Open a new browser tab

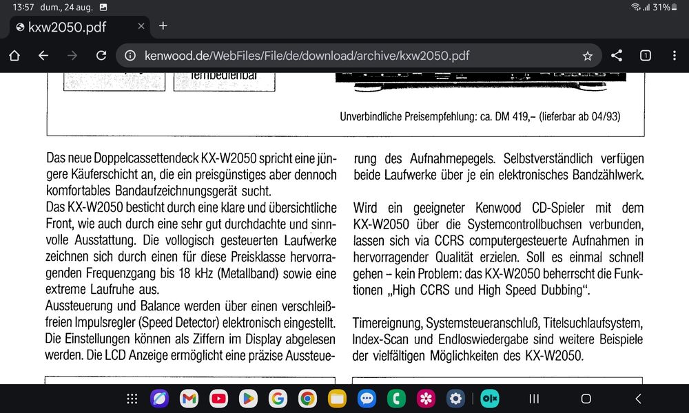click(x=163, y=26)
